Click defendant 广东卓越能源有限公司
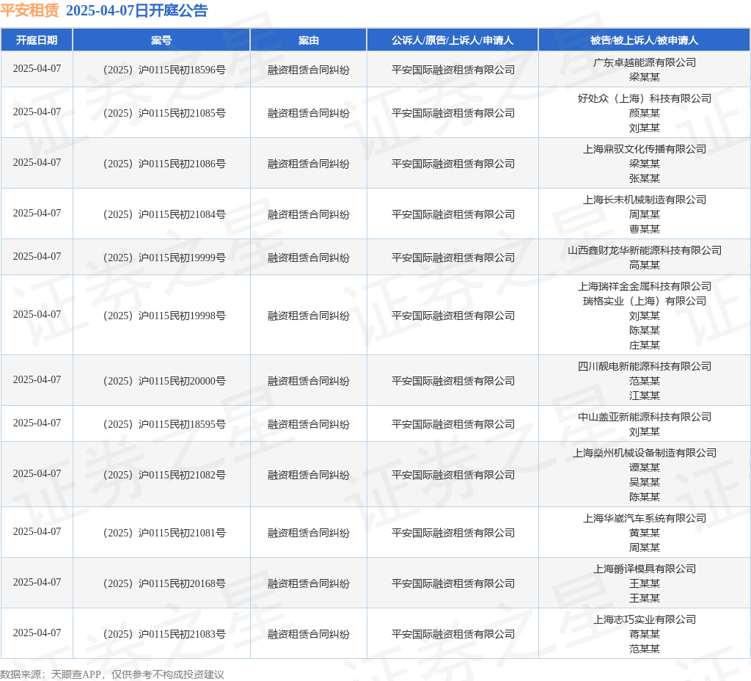 (x=644, y=63)
